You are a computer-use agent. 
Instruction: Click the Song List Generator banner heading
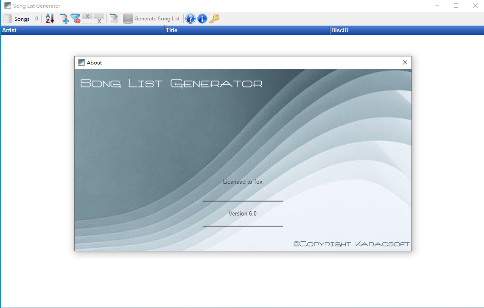(172, 83)
